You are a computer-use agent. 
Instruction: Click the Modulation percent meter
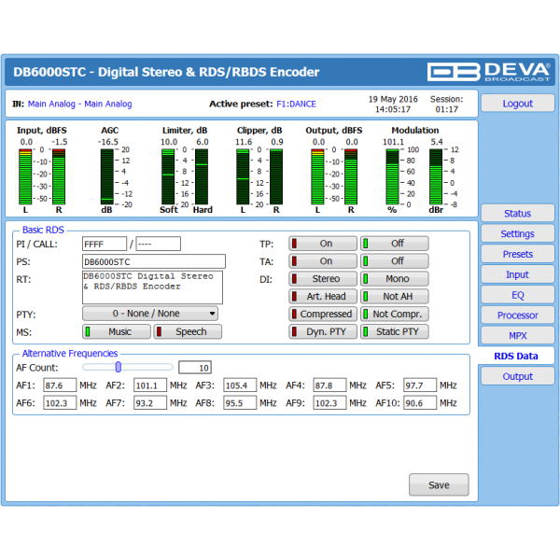point(392,176)
